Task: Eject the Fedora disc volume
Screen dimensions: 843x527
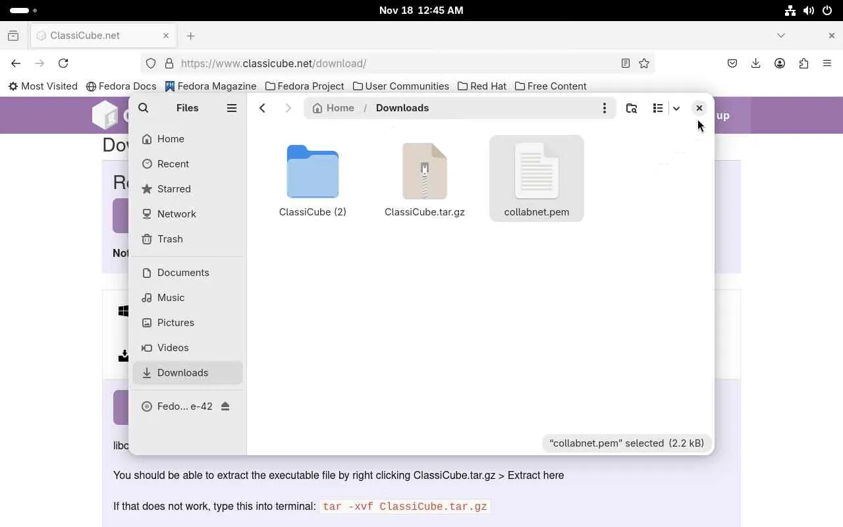Action: click(225, 406)
